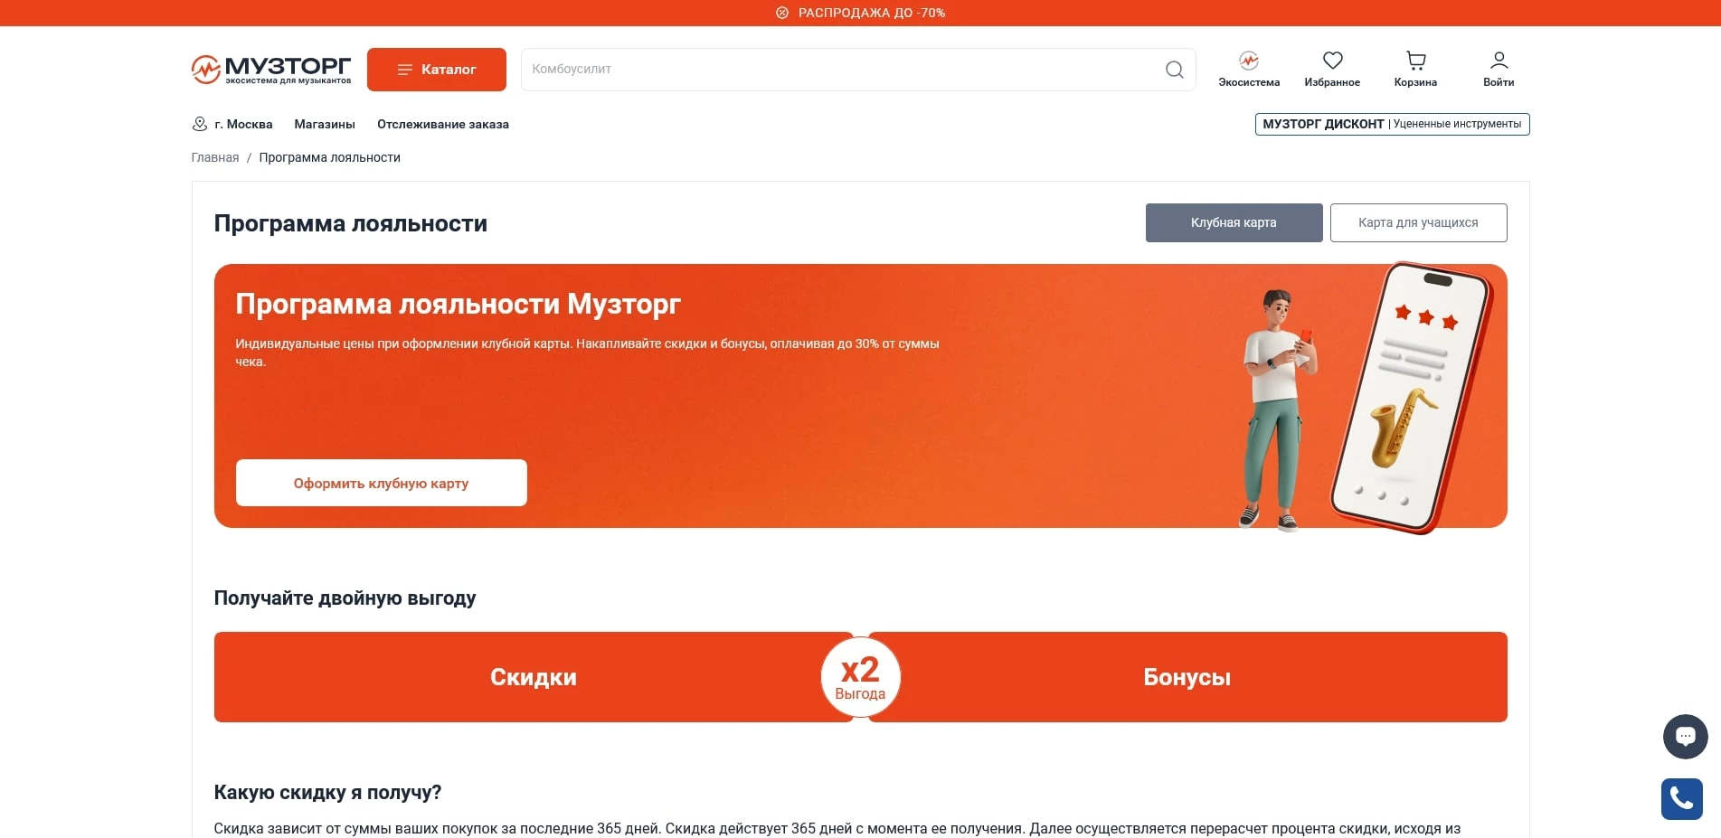Open the Корзина shopping cart

1414,68
